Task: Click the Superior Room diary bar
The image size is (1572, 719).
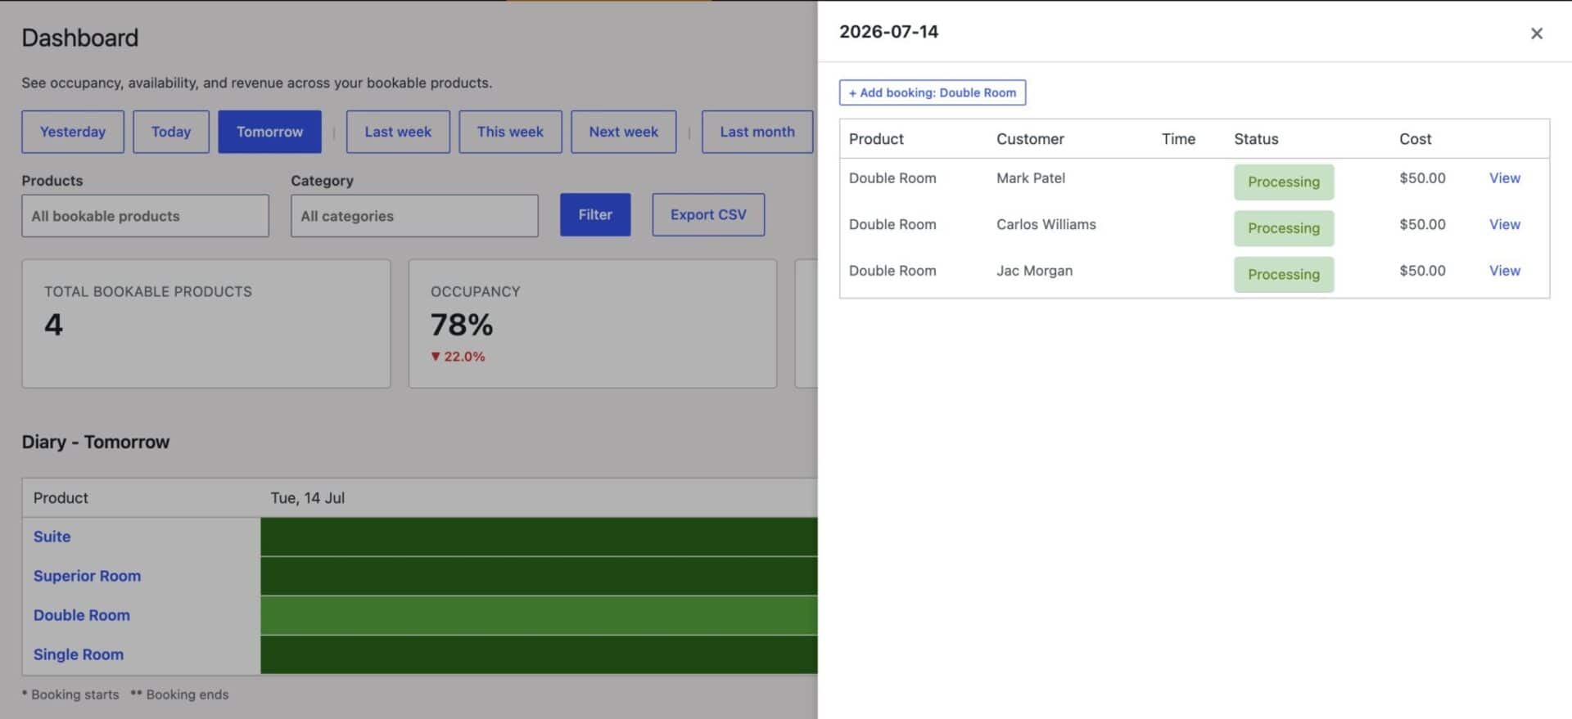Action: pyautogui.click(x=539, y=576)
